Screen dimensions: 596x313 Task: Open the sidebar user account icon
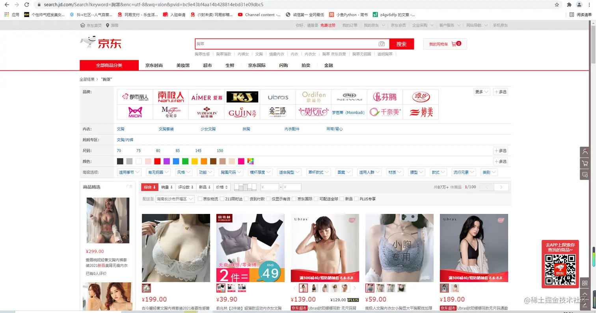pos(585,151)
